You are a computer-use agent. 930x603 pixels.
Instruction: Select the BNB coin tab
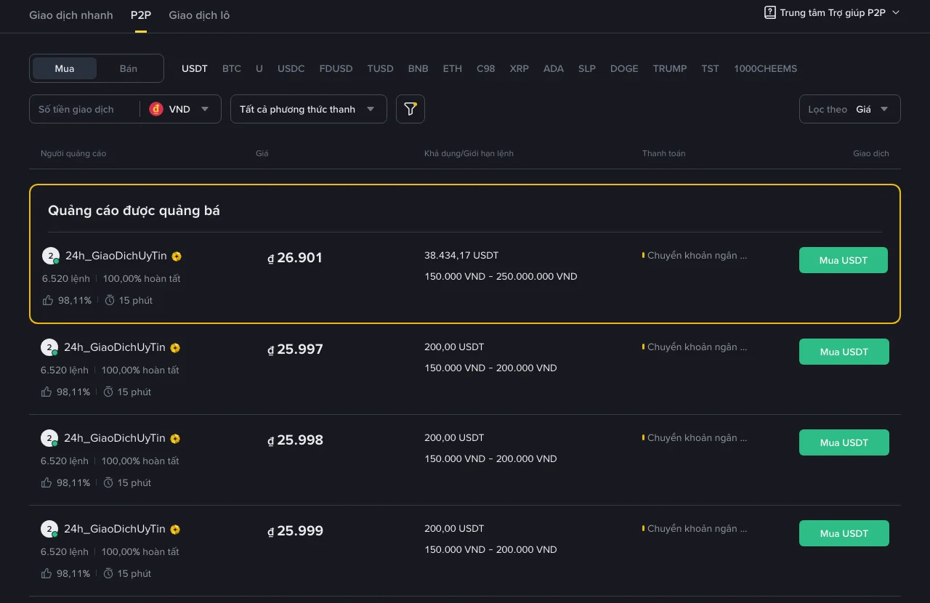coord(418,68)
